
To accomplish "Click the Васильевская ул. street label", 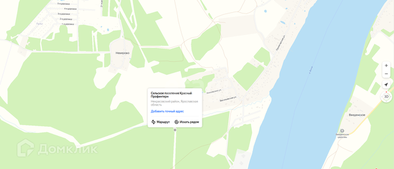I will (x=228, y=99).
